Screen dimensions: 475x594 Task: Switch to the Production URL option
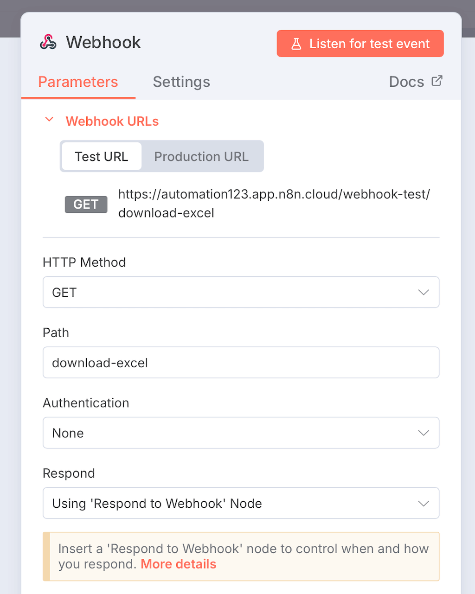tap(201, 157)
